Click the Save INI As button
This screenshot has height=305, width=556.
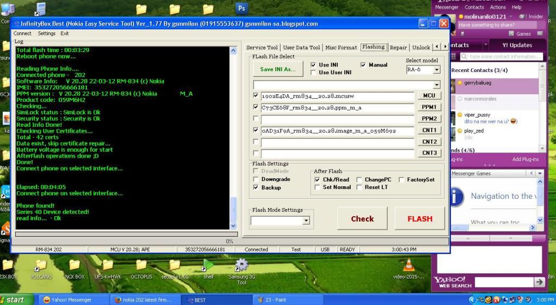278,69
